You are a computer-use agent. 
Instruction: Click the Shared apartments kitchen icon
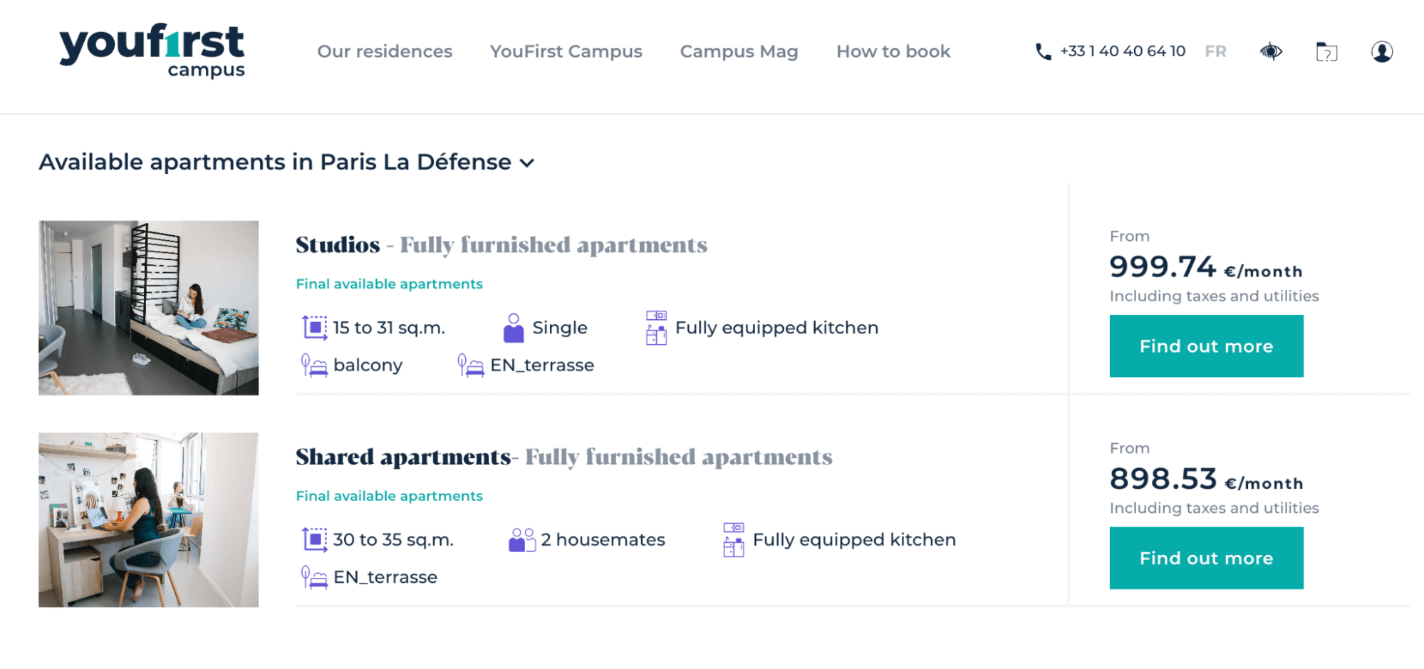734,540
